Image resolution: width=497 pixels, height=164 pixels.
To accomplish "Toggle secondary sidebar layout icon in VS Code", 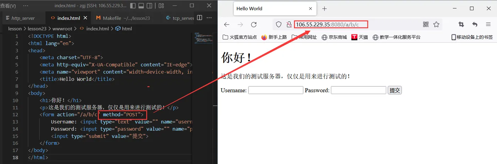I will pyautogui.click(x=149, y=6).
